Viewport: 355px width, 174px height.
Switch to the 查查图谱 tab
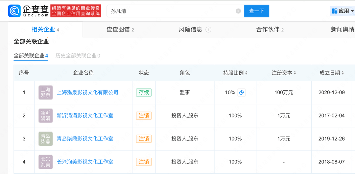[x=120, y=30]
